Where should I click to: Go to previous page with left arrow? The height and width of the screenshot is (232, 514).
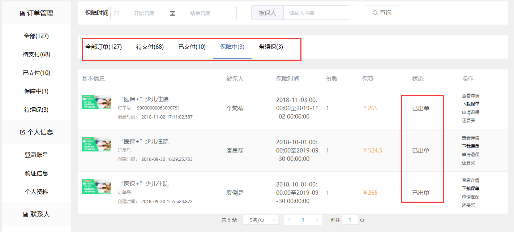click(289, 220)
